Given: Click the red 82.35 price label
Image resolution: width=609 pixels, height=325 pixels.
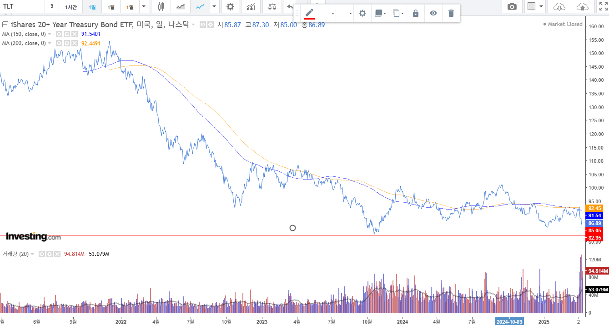Looking at the screenshot, I should coord(595,238).
